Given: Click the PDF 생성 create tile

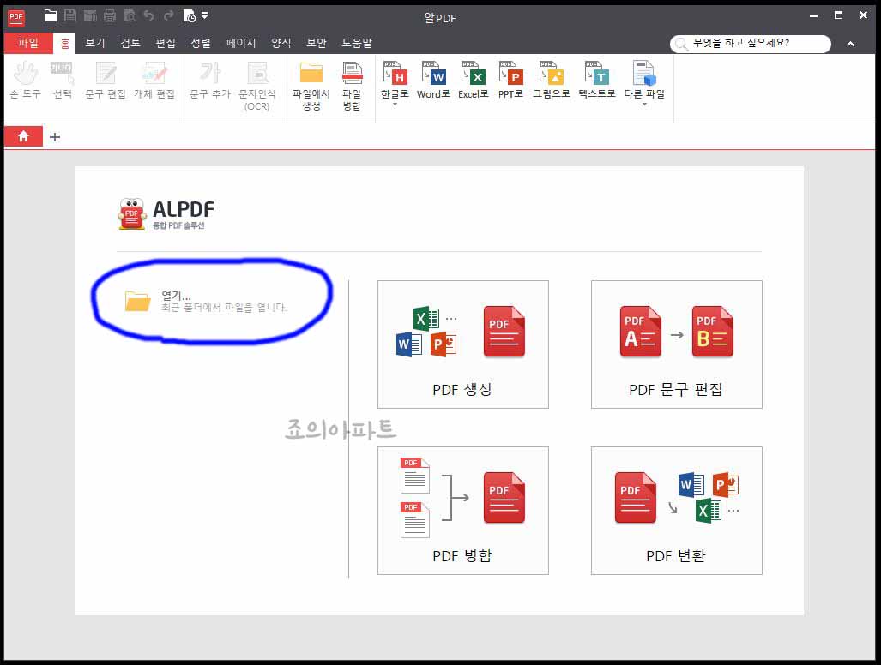Looking at the screenshot, I should pyautogui.click(x=463, y=344).
